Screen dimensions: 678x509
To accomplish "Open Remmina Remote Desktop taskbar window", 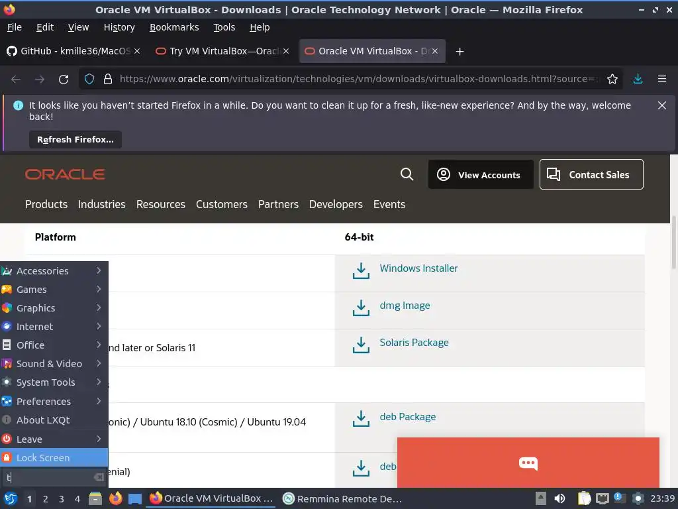I will pos(342,498).
